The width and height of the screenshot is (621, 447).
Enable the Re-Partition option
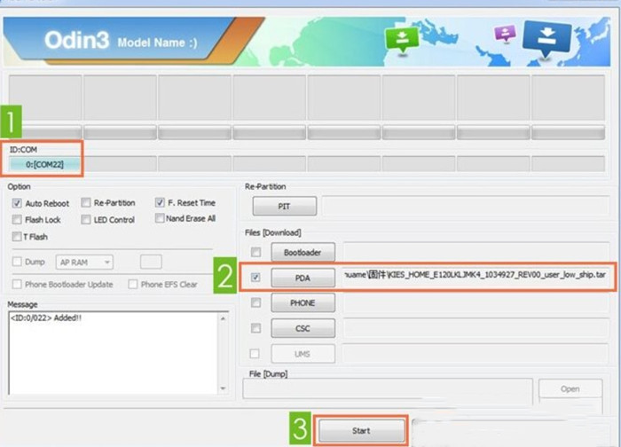tap(86, 203)
